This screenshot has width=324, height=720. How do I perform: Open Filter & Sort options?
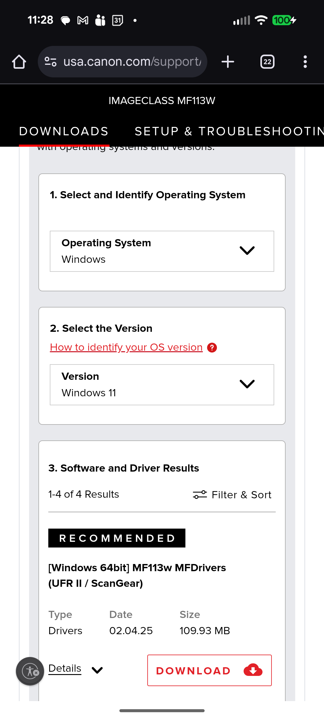pyautogui.click(x=241, y=495)
